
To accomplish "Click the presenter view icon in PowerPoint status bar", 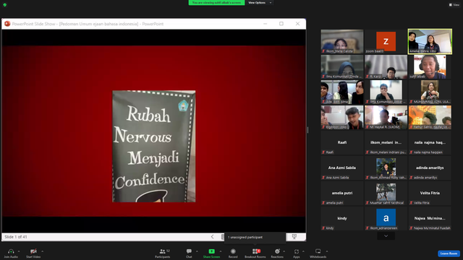I will pyautogui.click(x=294, y=237).
